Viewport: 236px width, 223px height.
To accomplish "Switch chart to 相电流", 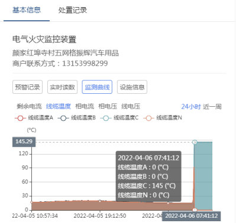I will (85, 106).
